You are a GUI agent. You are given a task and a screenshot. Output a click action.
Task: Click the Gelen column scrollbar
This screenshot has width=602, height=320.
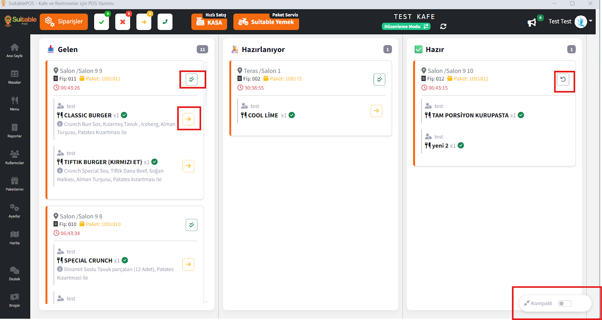(x=206, y=83)
